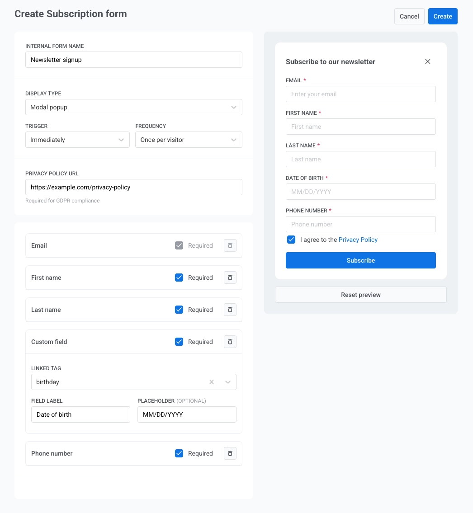
Task: Expand the Frequency dropdown
Action: 189,140
